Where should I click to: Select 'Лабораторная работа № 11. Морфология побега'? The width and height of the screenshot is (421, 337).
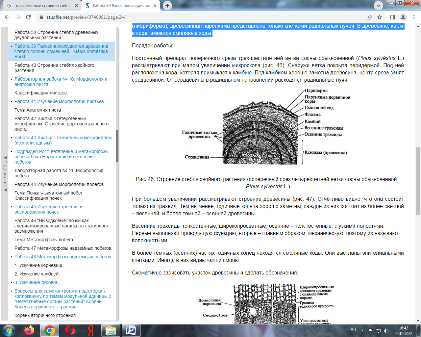pyautogui.click(x=59, y=173)
